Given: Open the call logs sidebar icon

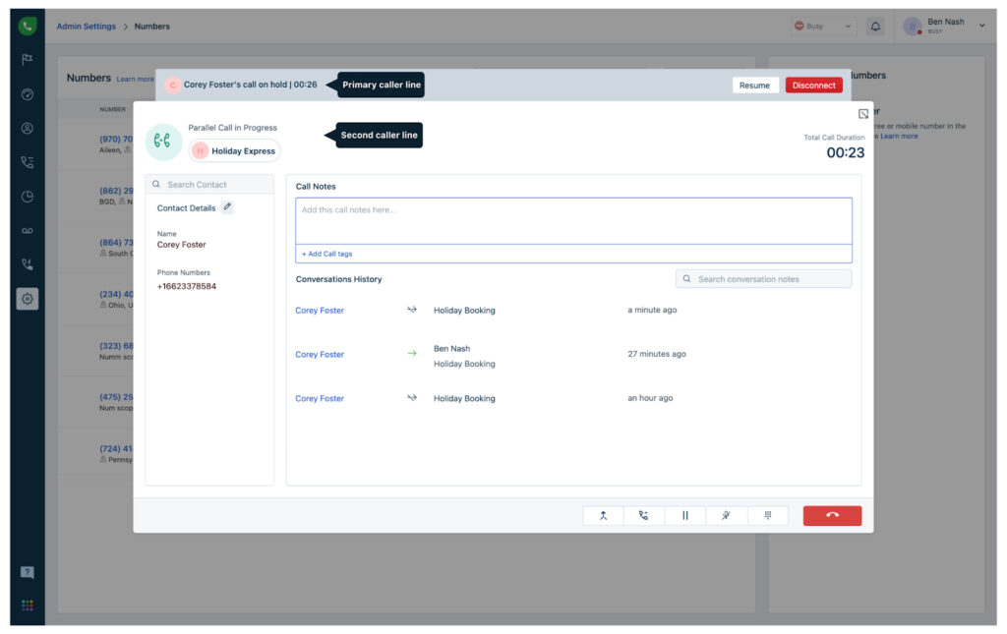Looking at the screenshot, I should 28,162.
